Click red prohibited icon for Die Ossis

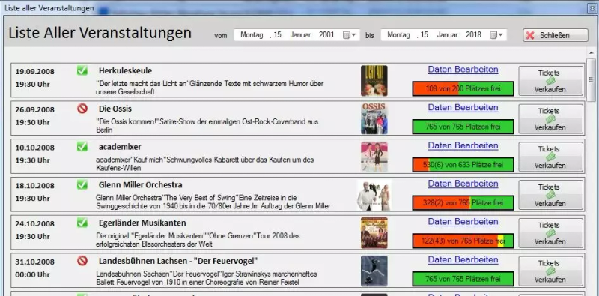(x=82, y=109)
